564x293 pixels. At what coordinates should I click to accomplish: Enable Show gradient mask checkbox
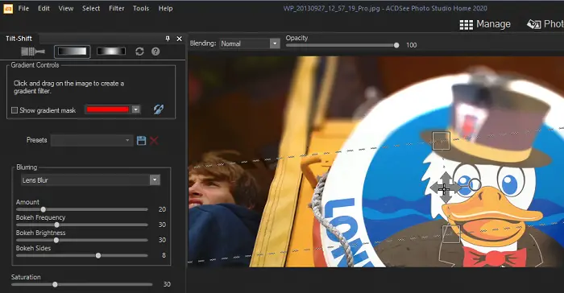(x=15, y=110)
